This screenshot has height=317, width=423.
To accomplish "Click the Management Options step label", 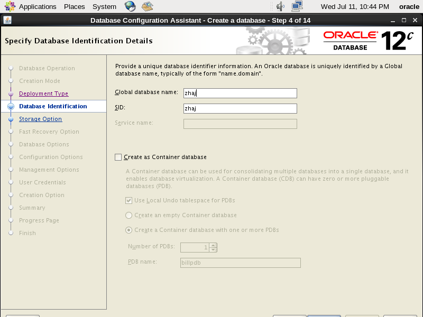I will click(x=49, y=170).
